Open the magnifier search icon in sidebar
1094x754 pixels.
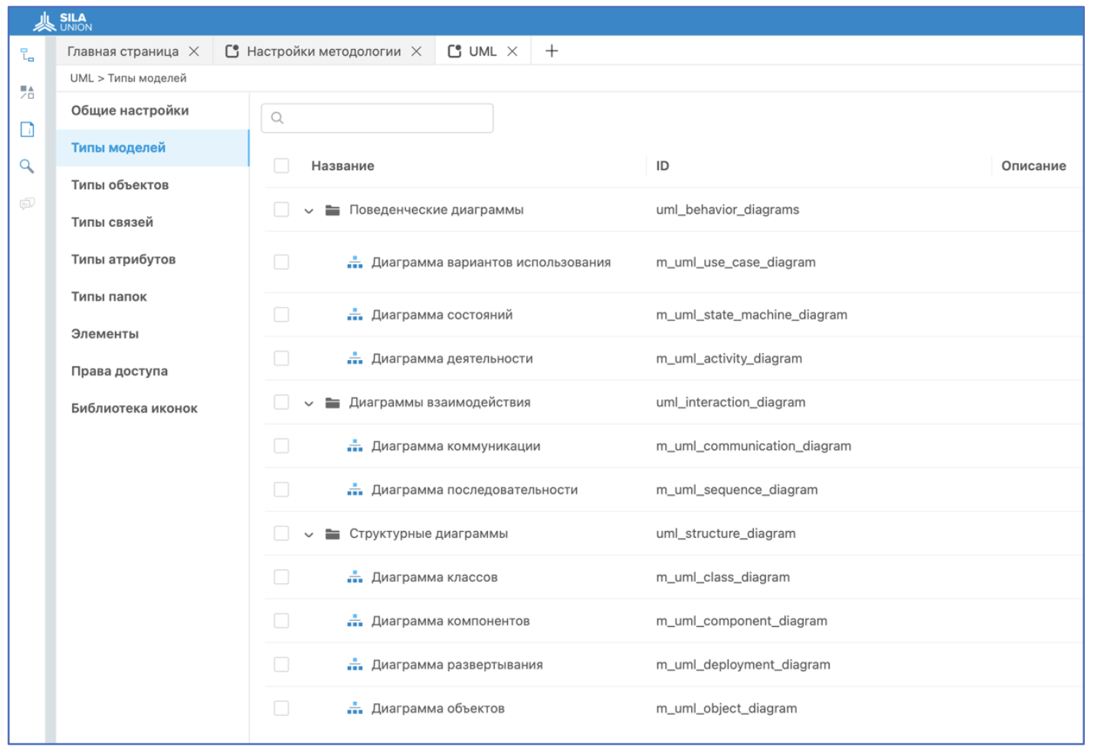click(x=28, y=166)
